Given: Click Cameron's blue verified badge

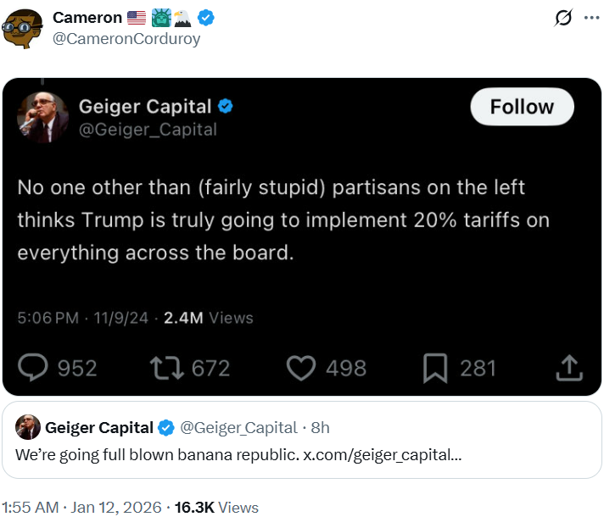Looking at the screenshot, I should click(206, 17).
